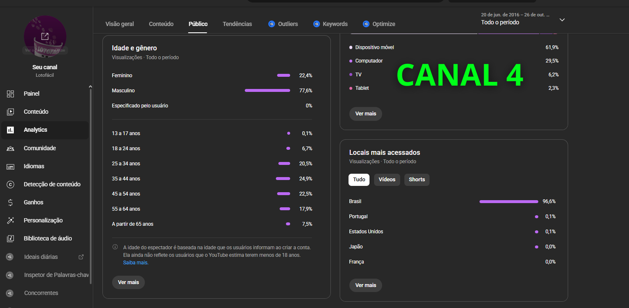Image resolution: width=629 pixels, height=308 pixels.
Task: Click the 'Seu canal' heading
Action: 45,67
